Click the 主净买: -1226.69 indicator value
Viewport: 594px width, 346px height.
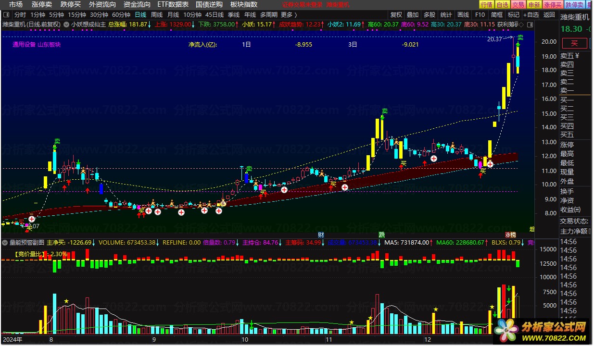click(69, 243)
